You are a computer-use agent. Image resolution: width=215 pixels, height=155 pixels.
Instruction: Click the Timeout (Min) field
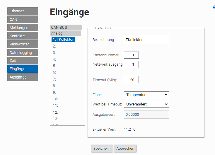click(x=131, y=80)
